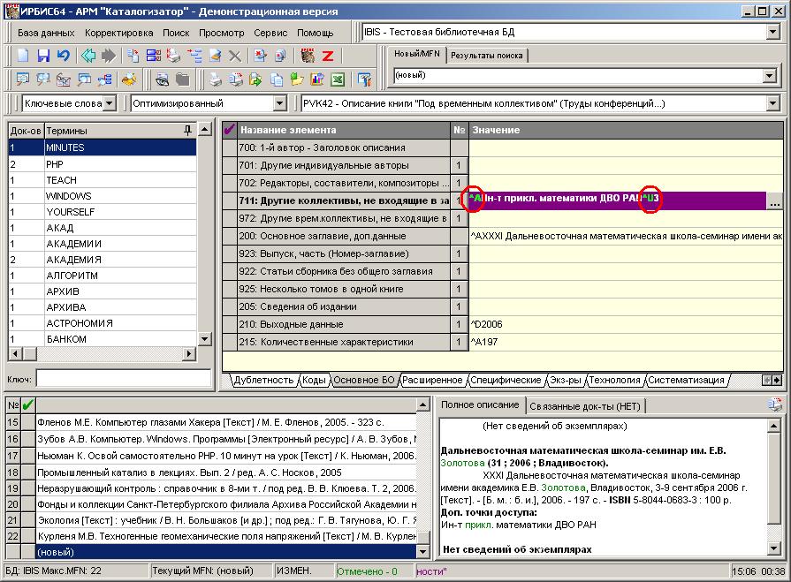The height and width of the screenshot is (582, 791).
Task: Click the document with red mark icon
Action: tap(261, 55)
